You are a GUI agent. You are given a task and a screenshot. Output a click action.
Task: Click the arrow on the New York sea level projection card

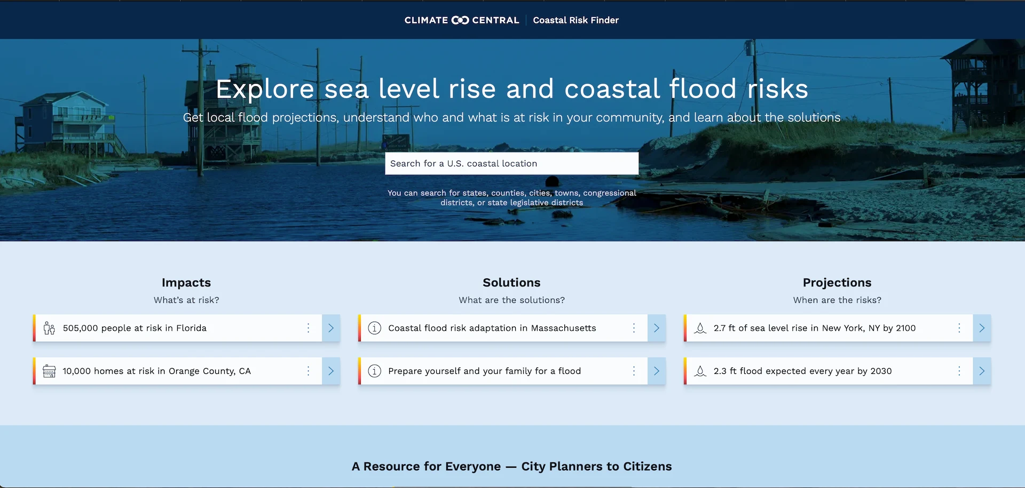pyautogui.click(x=982, y=328)
